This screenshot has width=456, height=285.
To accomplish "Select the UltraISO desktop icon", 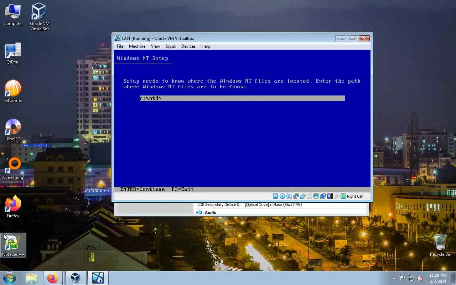I will pos(13,130).
